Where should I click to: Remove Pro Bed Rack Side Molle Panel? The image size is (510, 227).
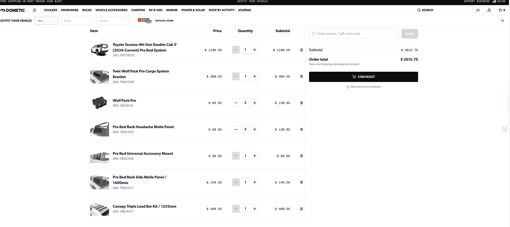(301, 182)
